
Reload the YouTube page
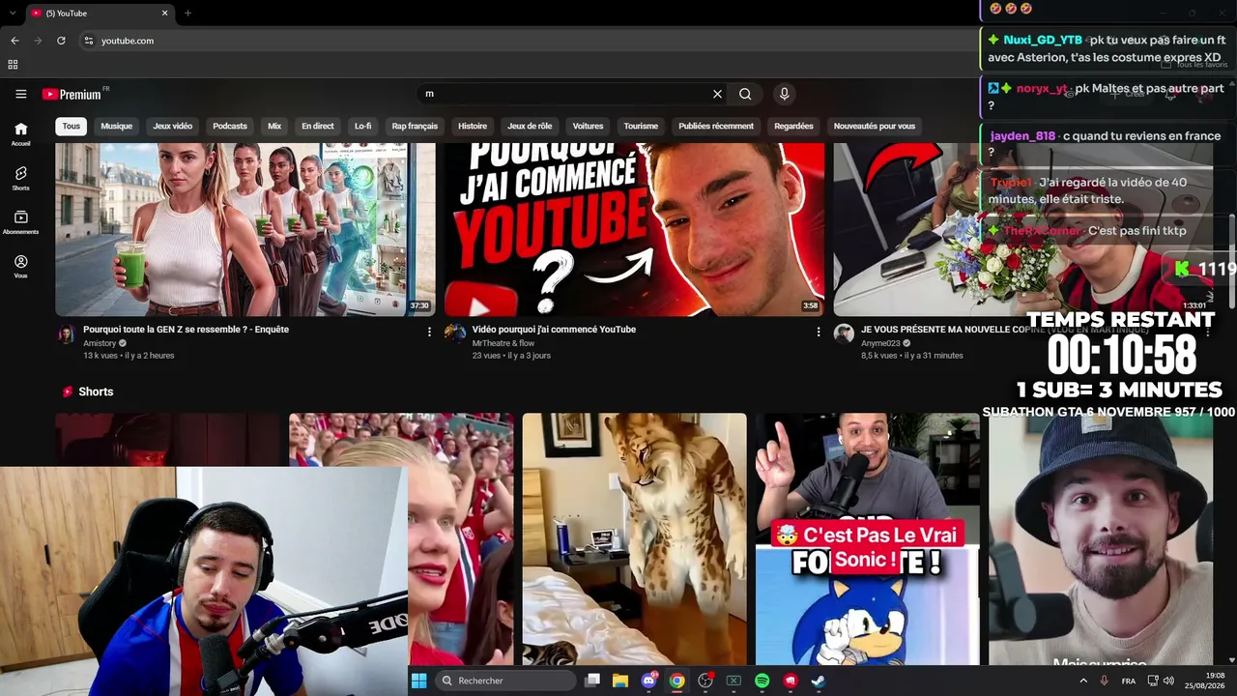pos(61,41)
